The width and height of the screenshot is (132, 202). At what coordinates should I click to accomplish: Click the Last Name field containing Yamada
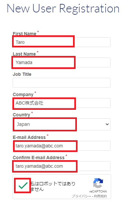(x=62, y=62)
